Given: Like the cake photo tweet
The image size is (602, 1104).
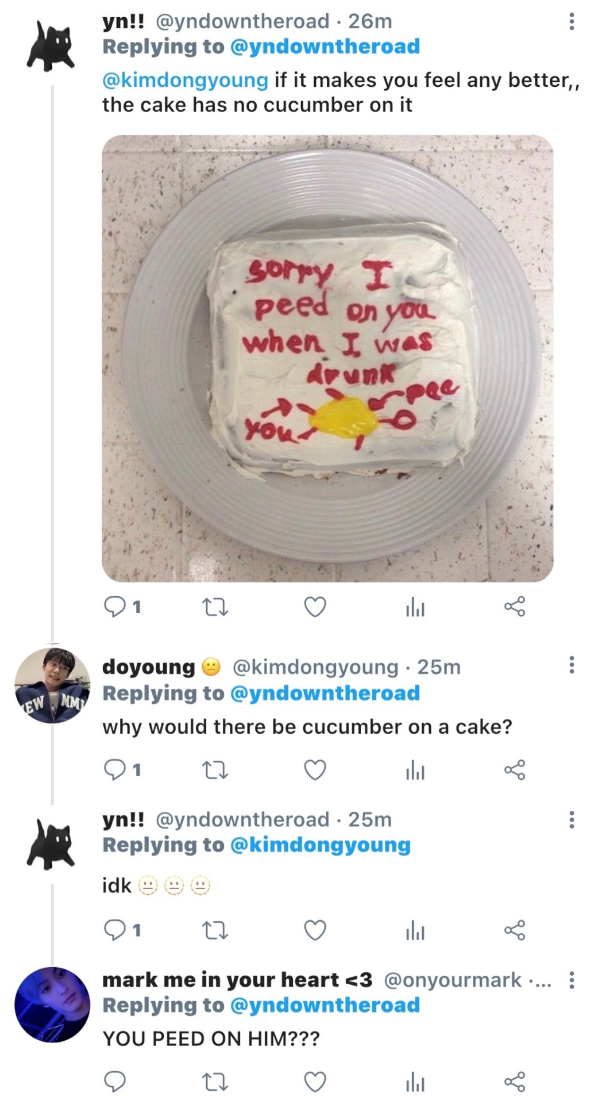Looking at the screenshot, I should [x=315, y=607].
